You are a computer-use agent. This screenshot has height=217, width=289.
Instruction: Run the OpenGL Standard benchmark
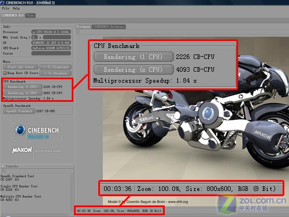19,111
